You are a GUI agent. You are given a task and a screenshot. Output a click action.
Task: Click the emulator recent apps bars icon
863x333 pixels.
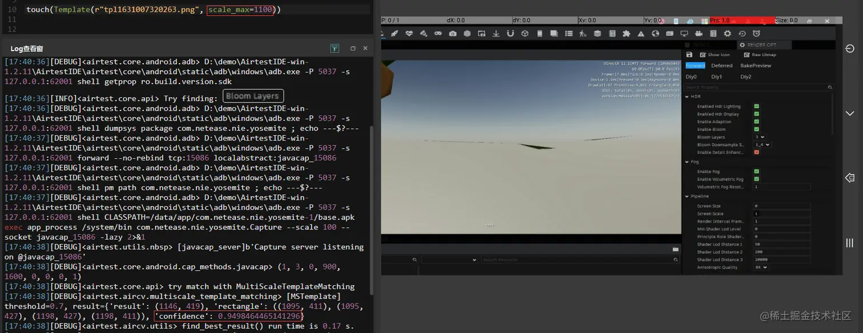[849, 242]
